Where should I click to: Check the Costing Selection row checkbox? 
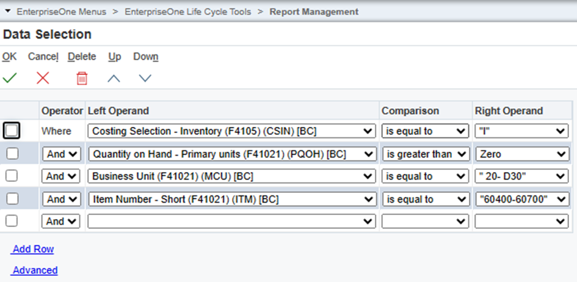click(12, 131)
